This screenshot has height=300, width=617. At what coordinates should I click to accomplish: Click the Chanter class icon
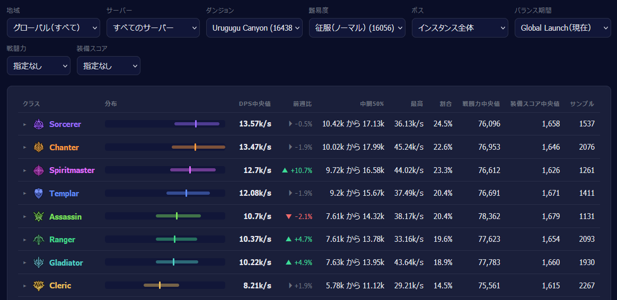[x=39, y=147]
